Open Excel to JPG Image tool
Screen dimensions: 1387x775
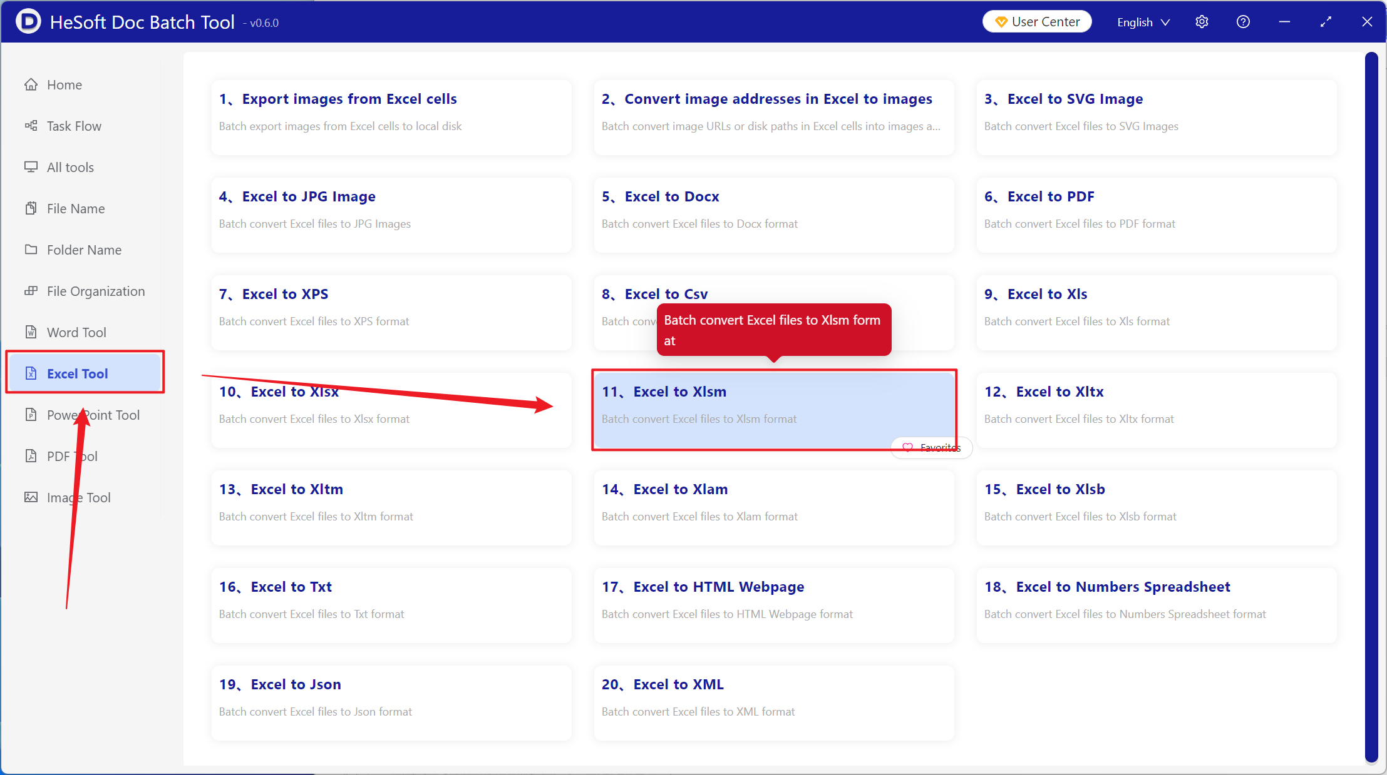pos(391,215)
